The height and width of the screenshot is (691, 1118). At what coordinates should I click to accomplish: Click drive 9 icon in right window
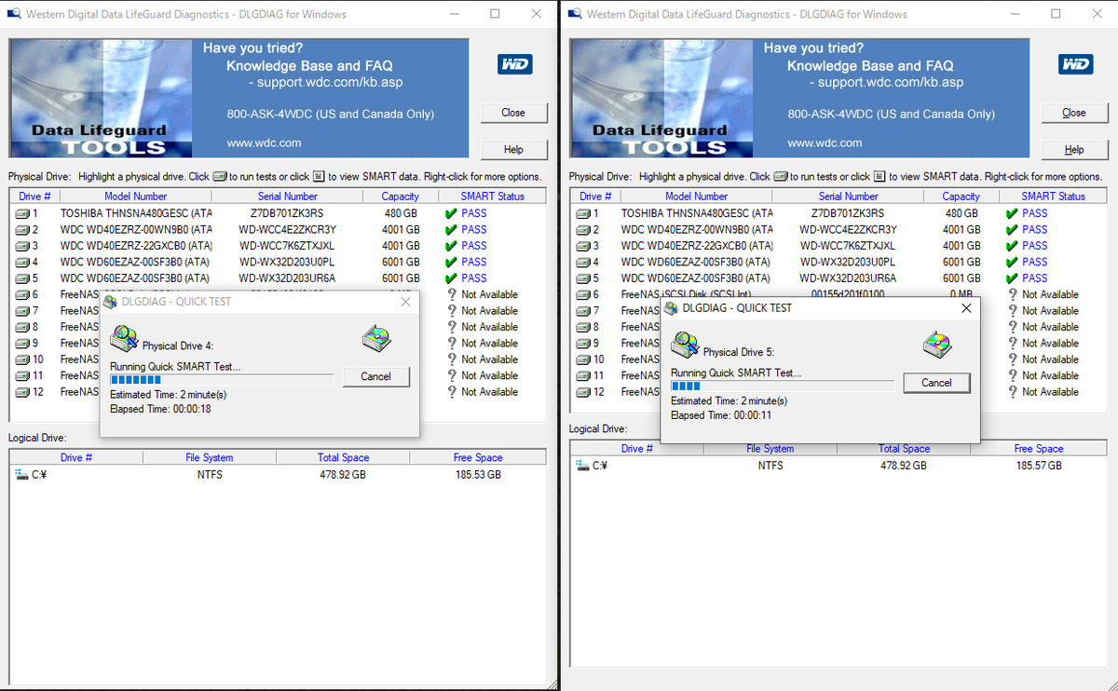[582, 344]
